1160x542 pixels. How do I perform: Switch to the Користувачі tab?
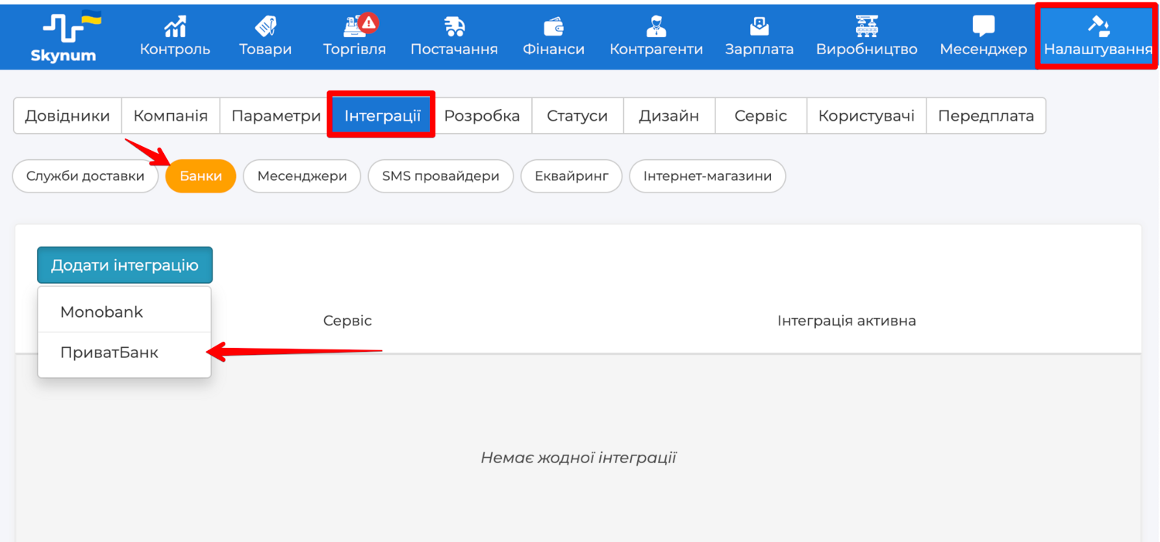point(866,116)
